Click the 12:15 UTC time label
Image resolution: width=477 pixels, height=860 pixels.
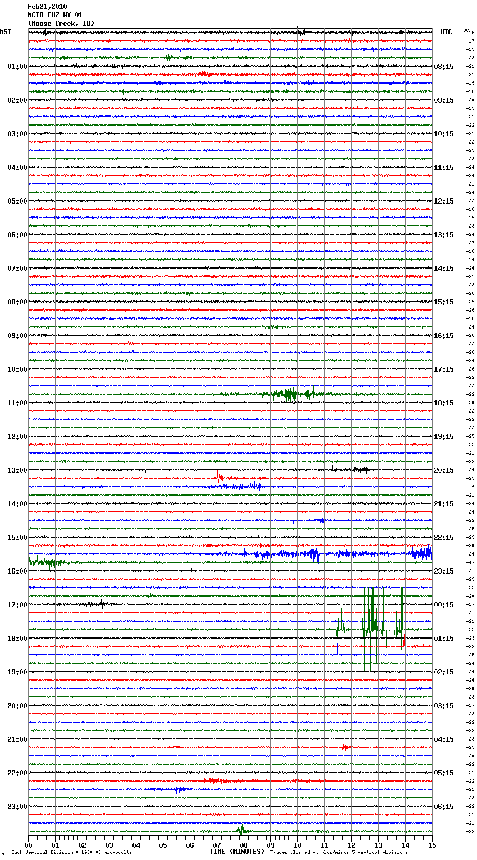444,201
